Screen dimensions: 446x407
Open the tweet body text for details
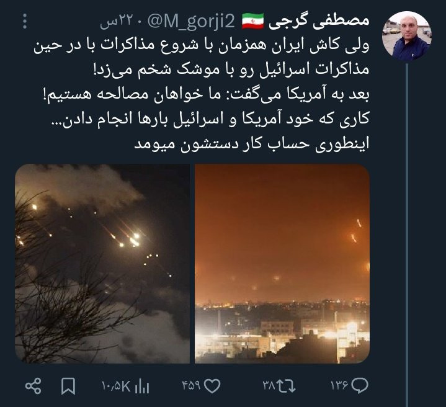(x=202, y=95)
